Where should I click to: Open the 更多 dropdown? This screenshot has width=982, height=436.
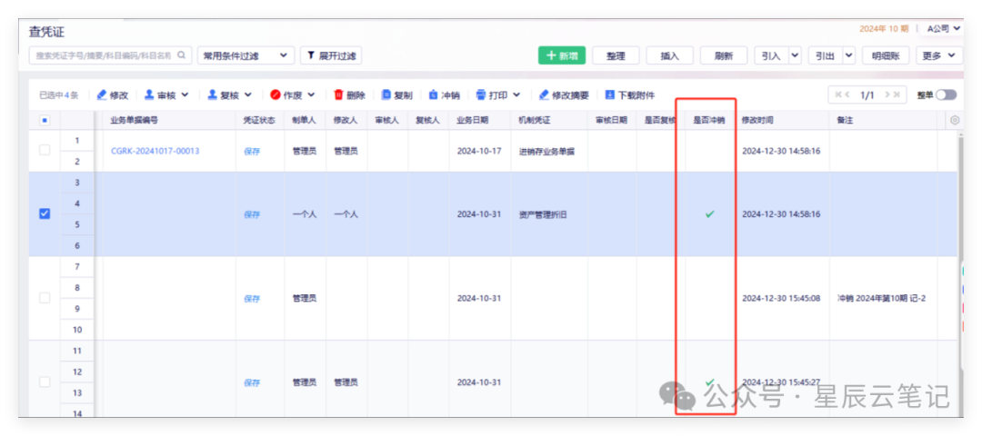pyautogui.click(x=939, y=55)
